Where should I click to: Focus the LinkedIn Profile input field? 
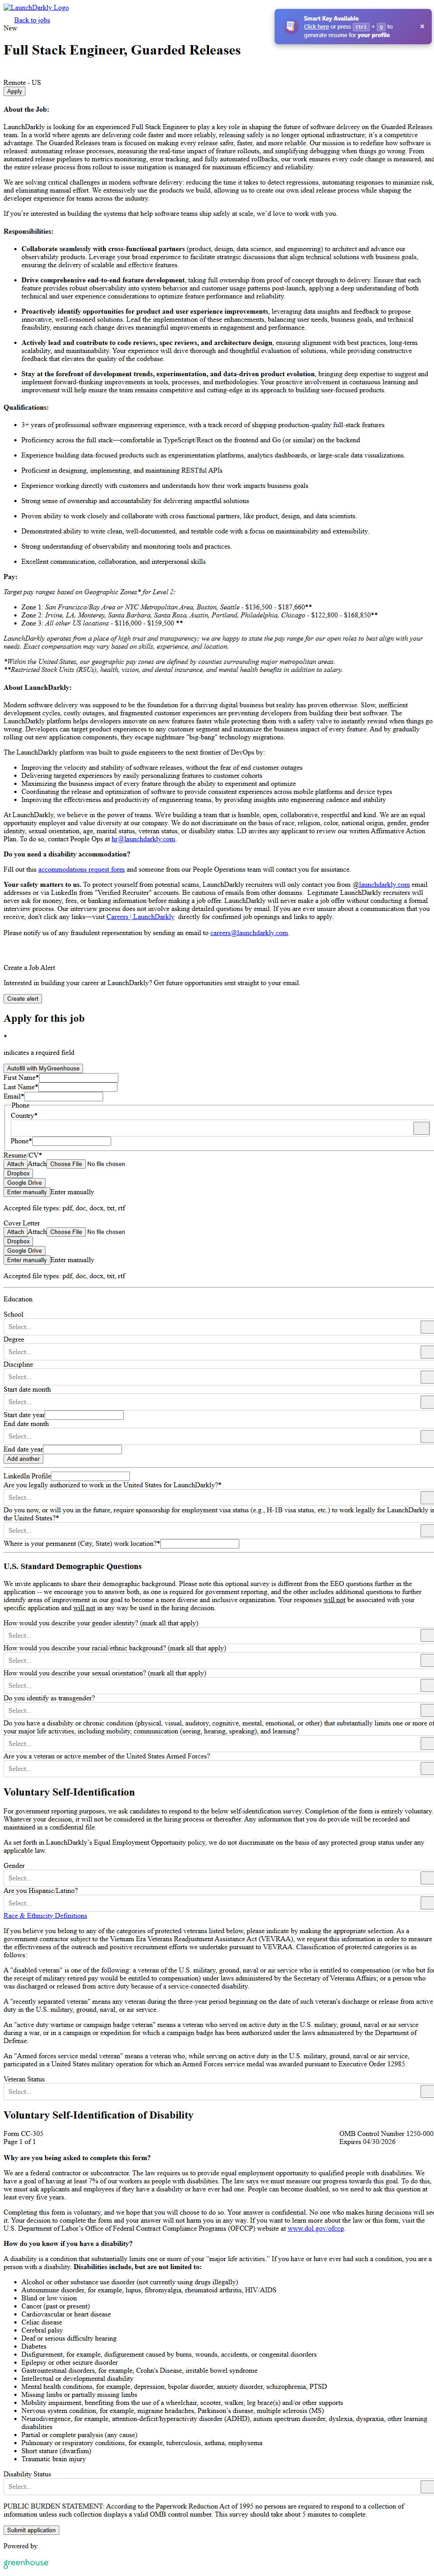click(x=91, y=1476)
